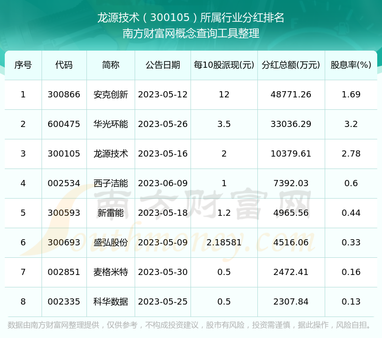Click stock code 300866

[64, 95]
